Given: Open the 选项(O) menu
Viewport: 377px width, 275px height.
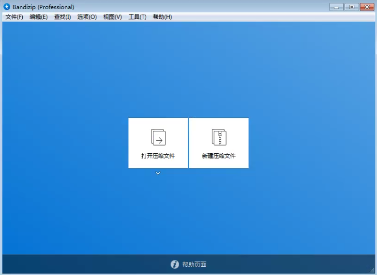Looking at the screenshot, I should pos(87,17).
